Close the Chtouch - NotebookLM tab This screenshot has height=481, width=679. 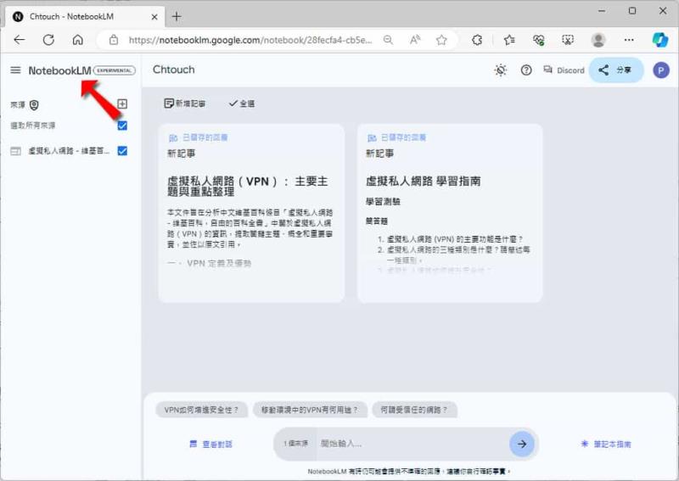(x=154, y=17)
